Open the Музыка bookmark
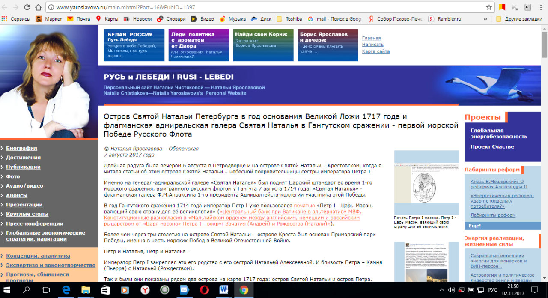This screenshot has width=548, height=298. [232, 19]
